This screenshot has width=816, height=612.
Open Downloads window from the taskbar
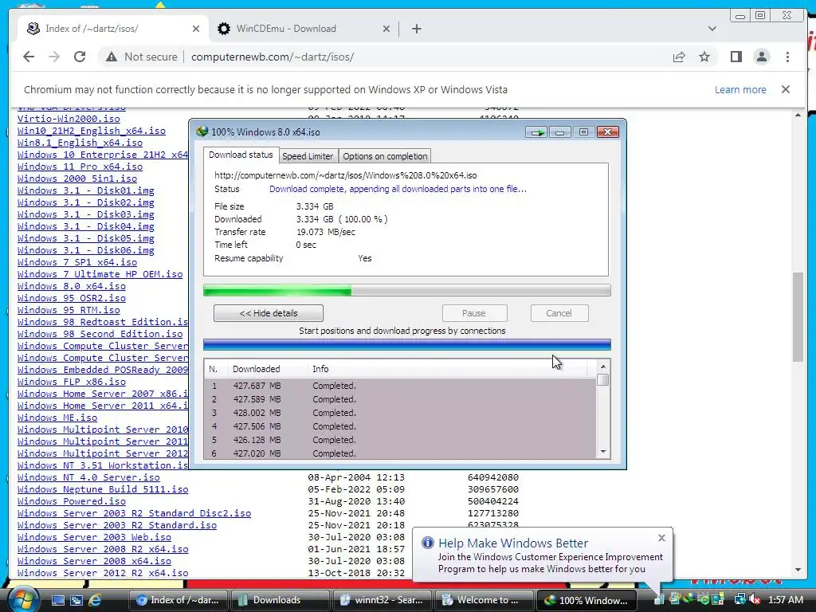pyautogui.click(x=280, y=600)
